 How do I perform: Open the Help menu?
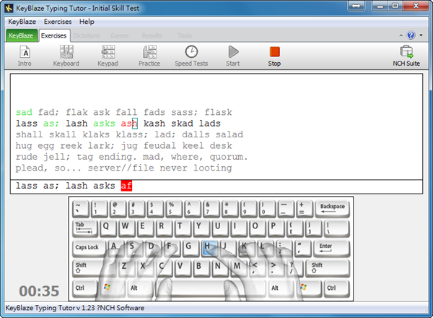pos(87,22)
